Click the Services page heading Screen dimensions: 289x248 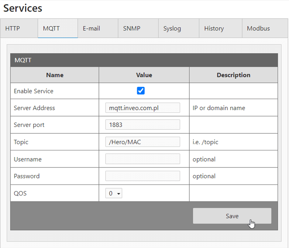point(23,8)
